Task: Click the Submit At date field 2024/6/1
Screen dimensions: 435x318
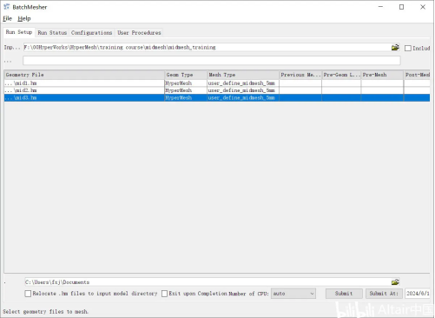Action: (x=418, y=294)
